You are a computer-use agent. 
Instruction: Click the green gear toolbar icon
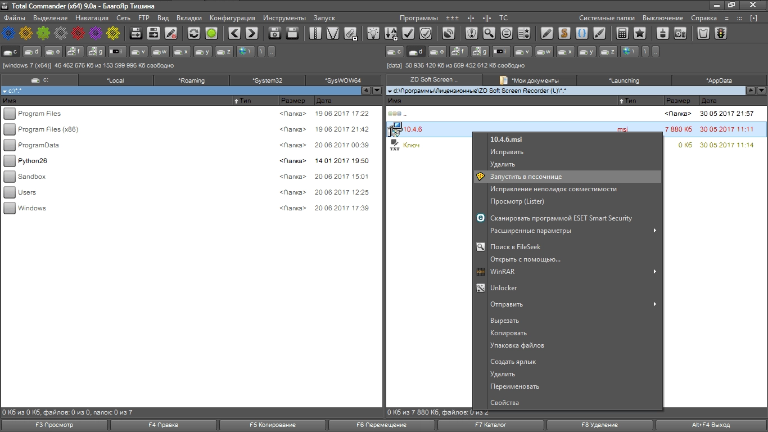43,33
